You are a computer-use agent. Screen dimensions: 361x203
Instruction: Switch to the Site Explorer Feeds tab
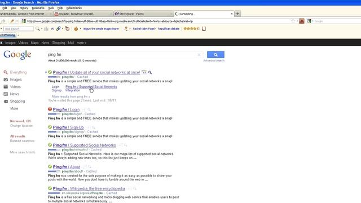(143, 14)
